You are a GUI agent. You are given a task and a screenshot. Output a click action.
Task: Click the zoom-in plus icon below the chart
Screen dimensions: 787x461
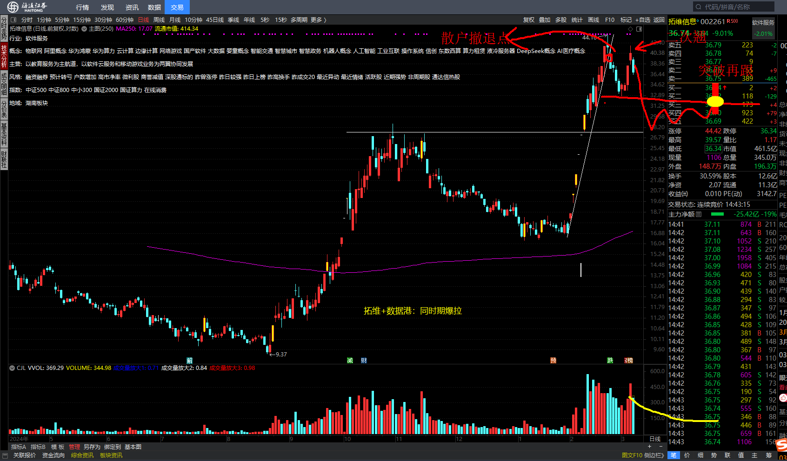[650, 447]
